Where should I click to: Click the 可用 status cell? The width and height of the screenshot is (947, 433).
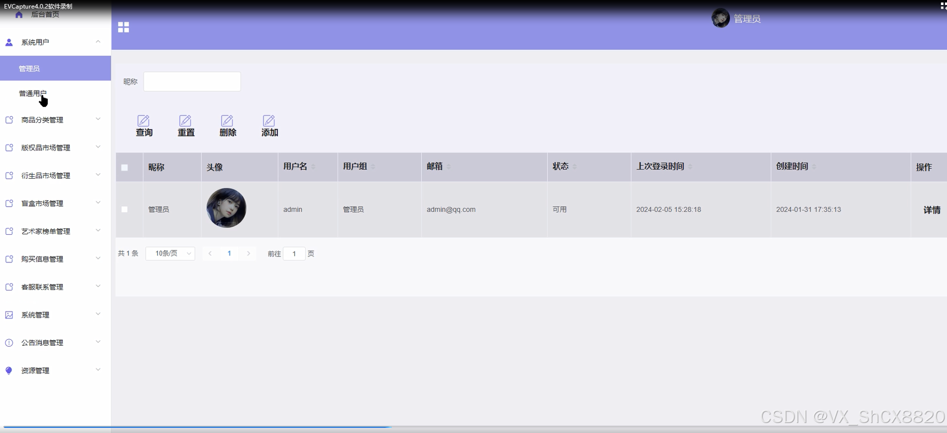(x=560, y=209)
